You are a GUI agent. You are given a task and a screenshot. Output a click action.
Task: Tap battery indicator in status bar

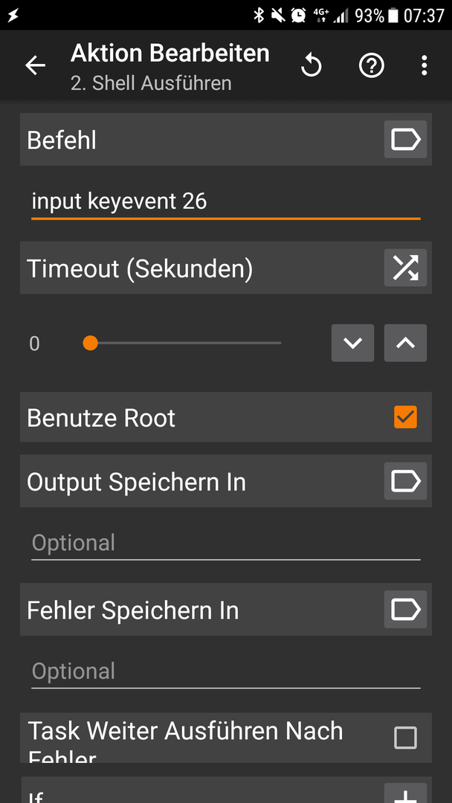(393, 16)
